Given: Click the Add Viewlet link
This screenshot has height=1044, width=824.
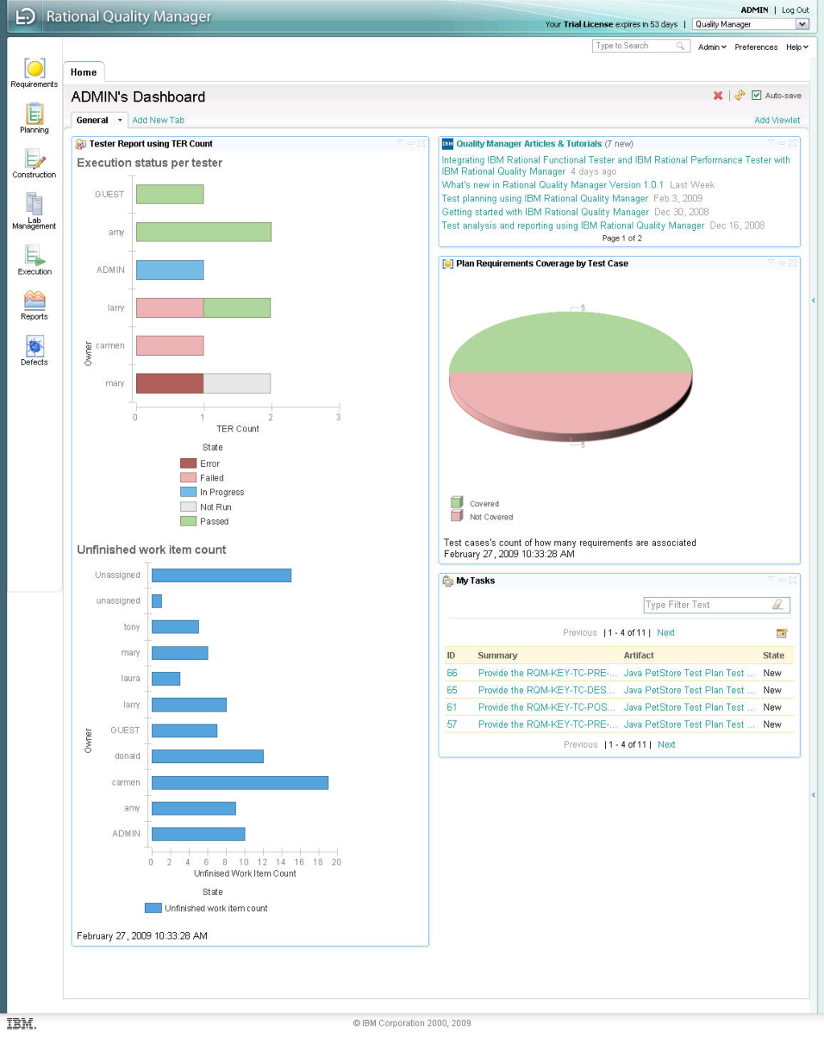Looking at the screenshot, I should 777,121.
